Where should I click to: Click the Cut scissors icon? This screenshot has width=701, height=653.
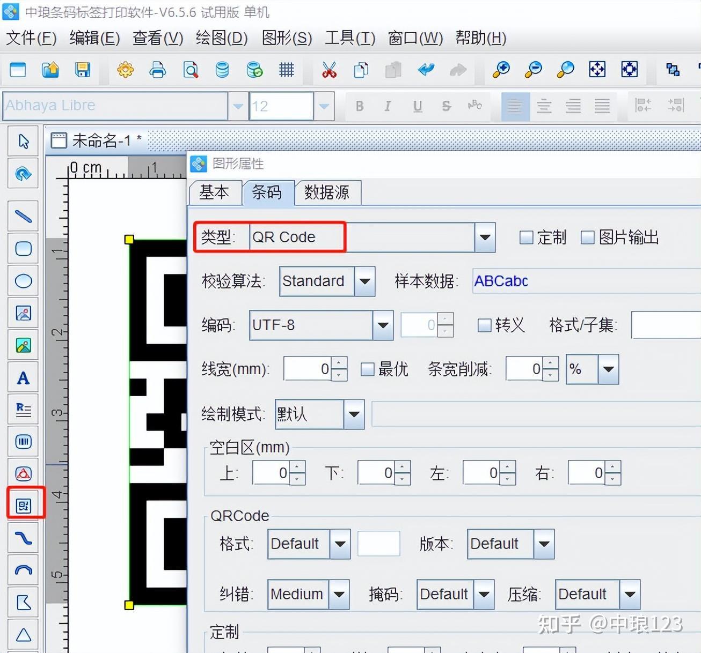[x=329, y=70]
